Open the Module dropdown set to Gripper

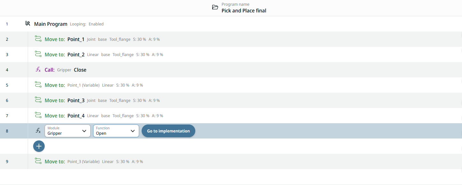tap(67, 131)
